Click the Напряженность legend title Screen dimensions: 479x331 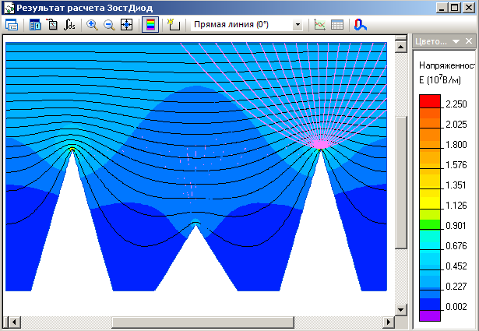coord(446,65)
